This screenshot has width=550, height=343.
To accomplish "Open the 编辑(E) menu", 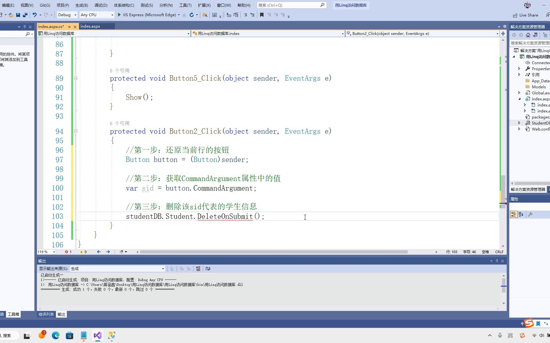I will 8,5.
